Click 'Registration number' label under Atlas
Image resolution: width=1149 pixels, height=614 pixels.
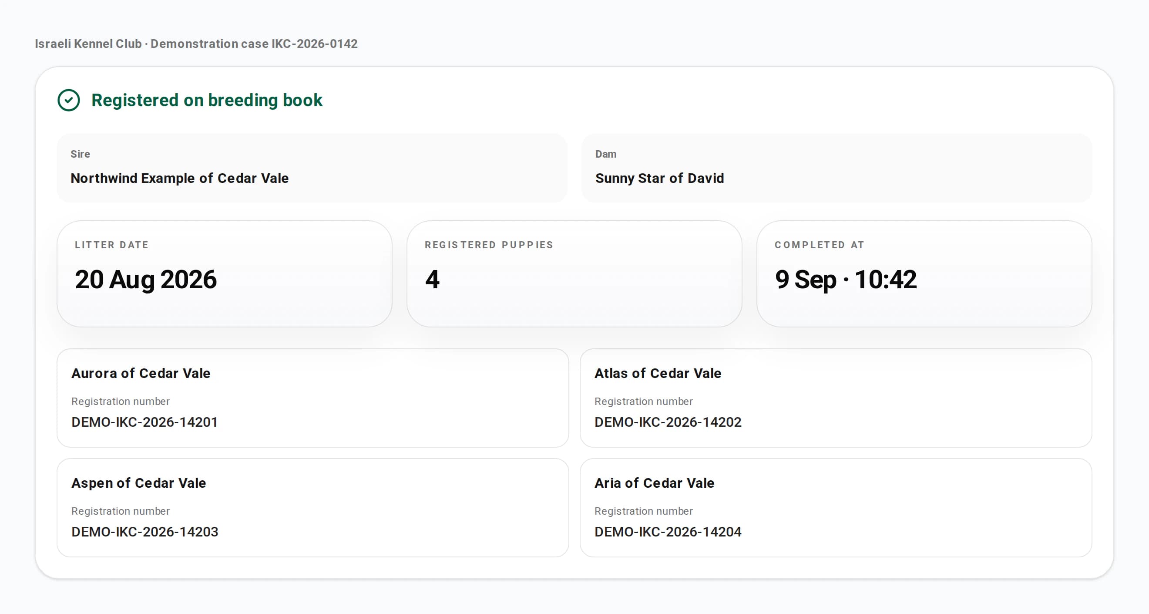pyautogui.click(x=643, y=401)
